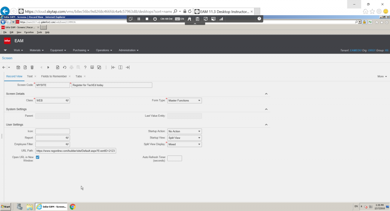This screenshot has height=211, width=390.
Task: Click the Split View layout icon
Action: coord(120,67)
